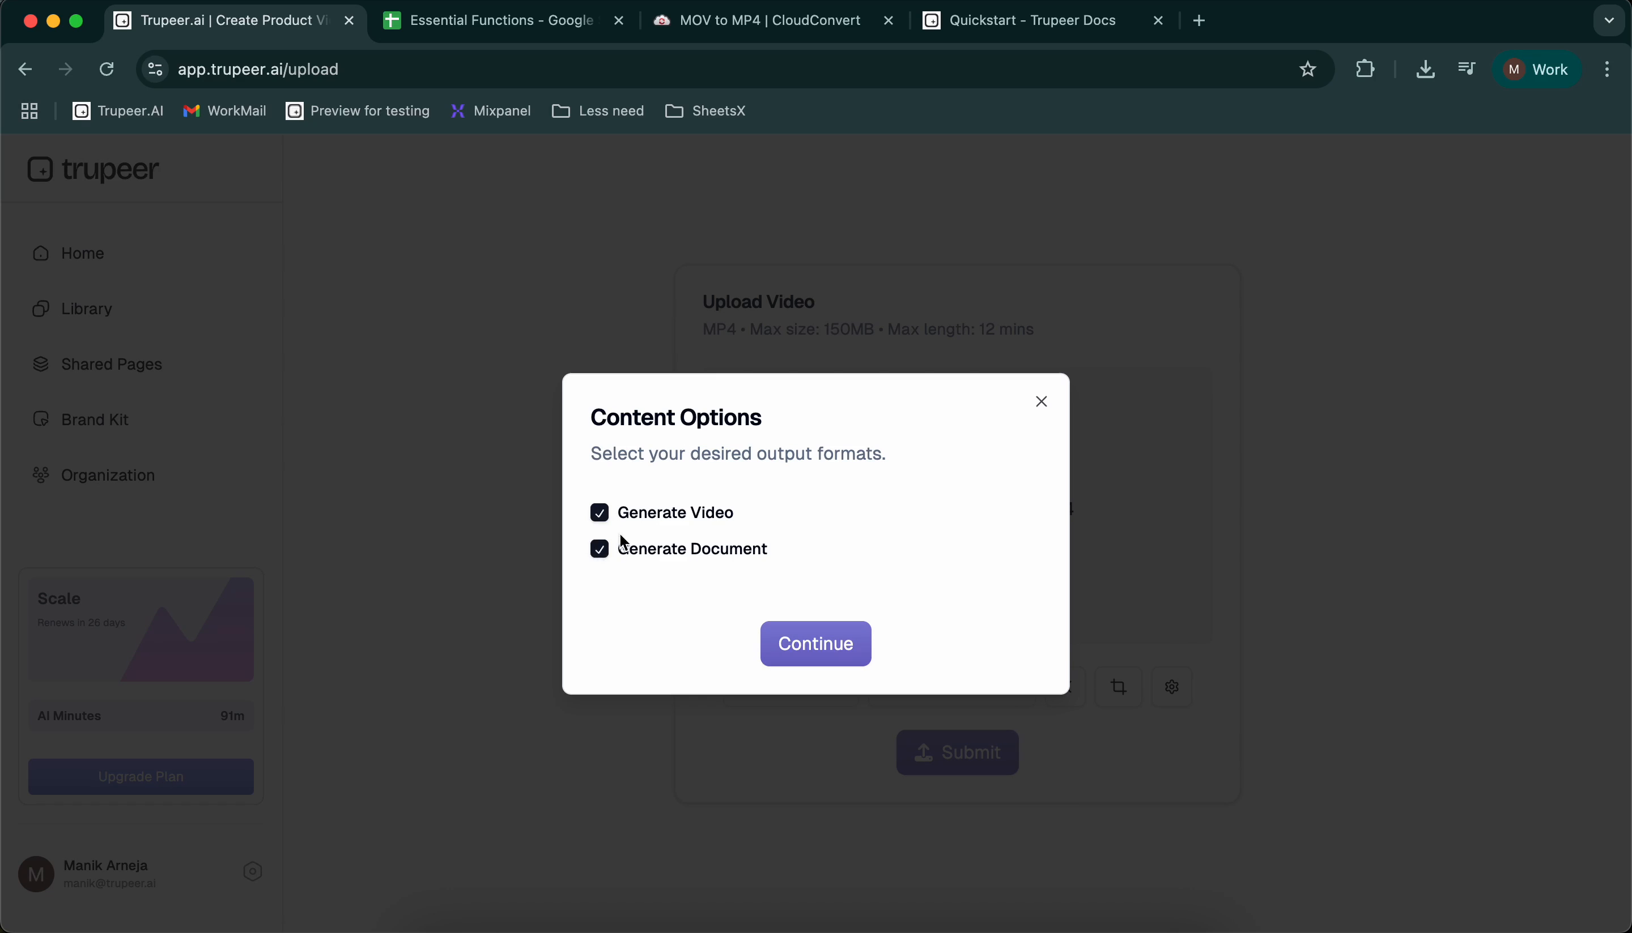Screen dimensions: 1632x933
Task: Click the Continue button in Content Options
Action: pos(815,643)
